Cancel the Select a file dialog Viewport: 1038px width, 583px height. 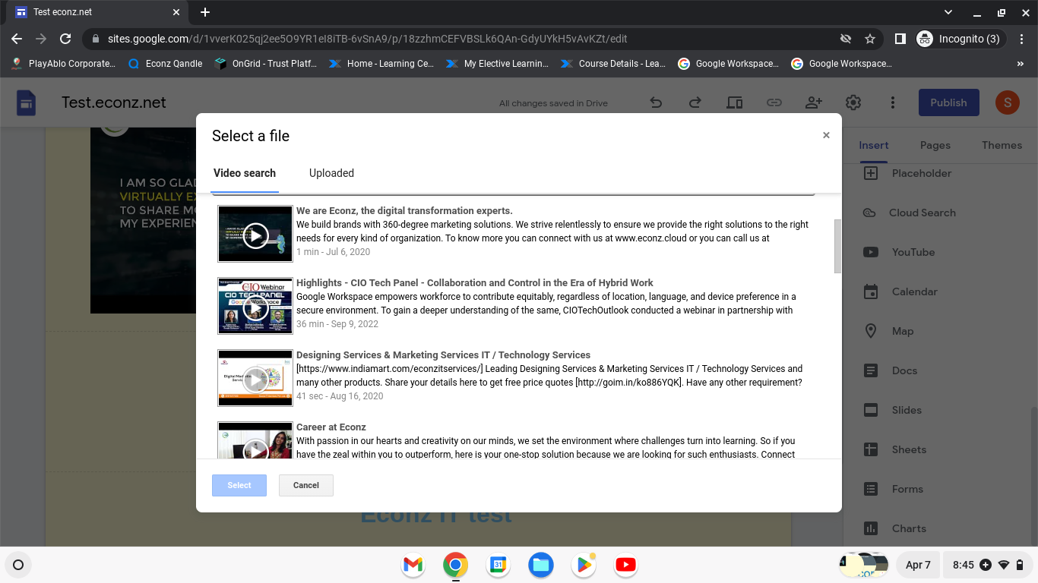coord(306,485)
